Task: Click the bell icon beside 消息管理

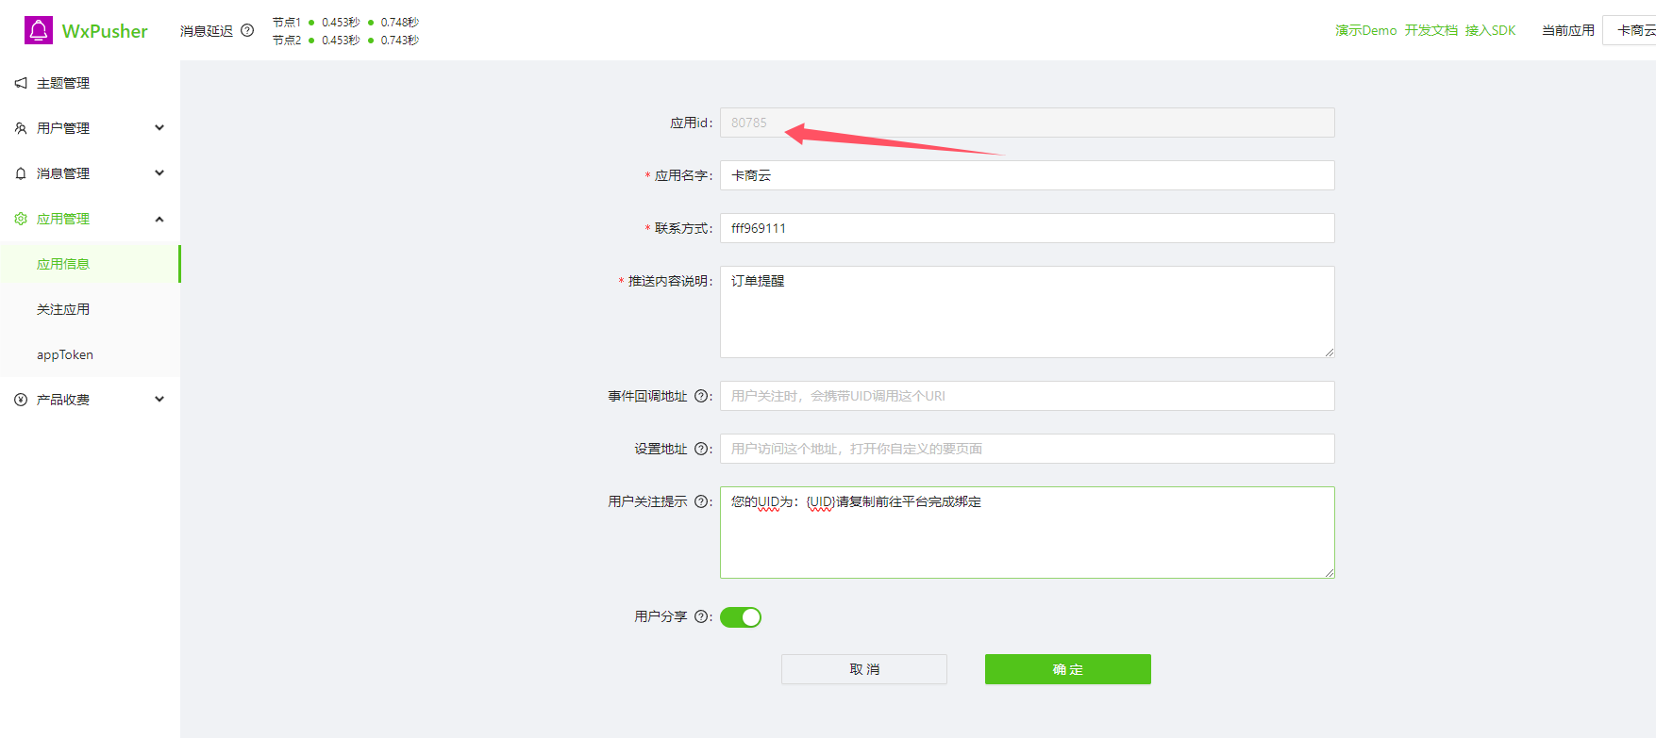Action: pyautogui.click(x=21, y=173)
